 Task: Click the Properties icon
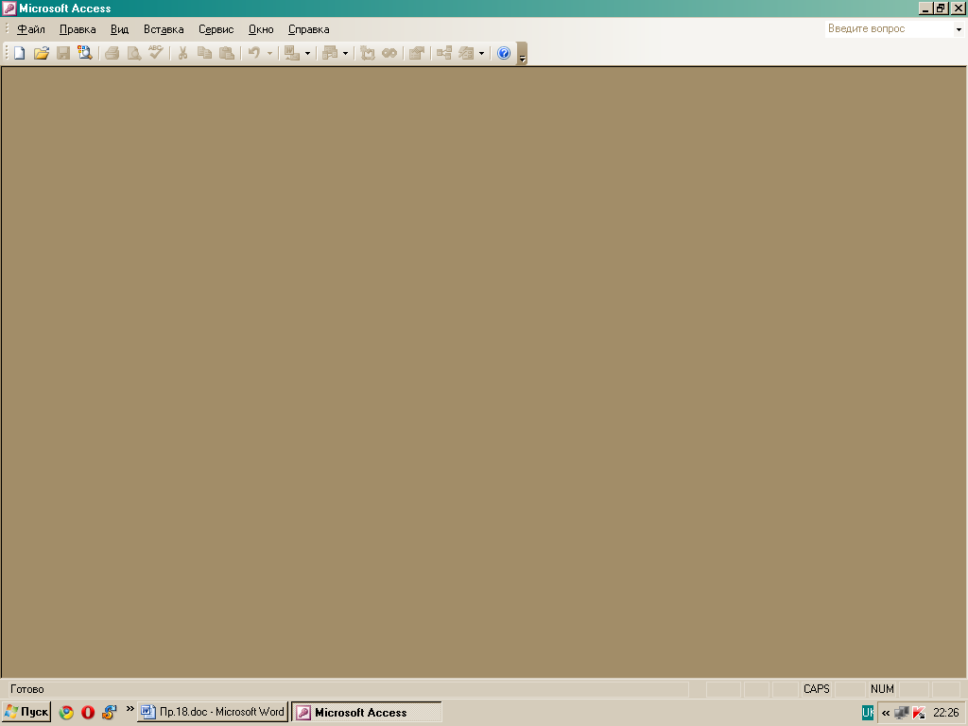click(x=417, y=53)
